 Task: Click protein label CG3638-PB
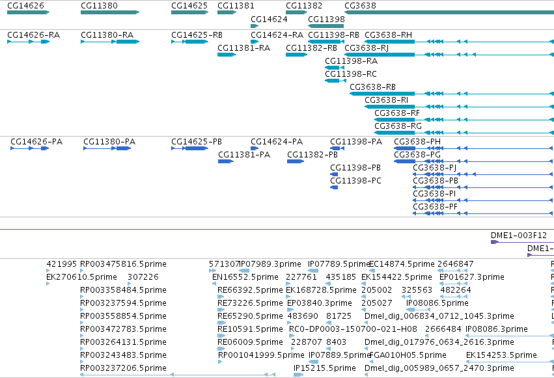click(x=436, y=181)
